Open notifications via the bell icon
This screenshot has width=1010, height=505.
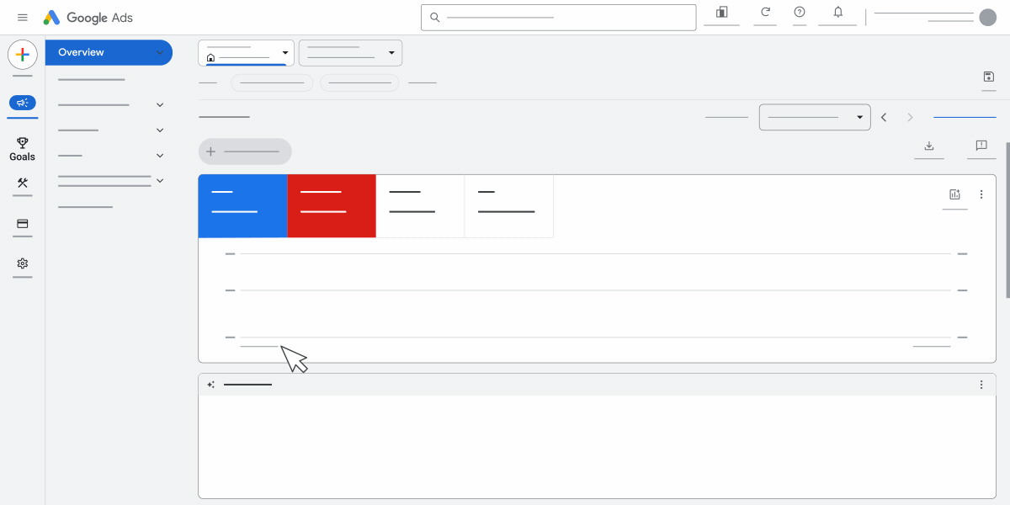pos(837,13)
